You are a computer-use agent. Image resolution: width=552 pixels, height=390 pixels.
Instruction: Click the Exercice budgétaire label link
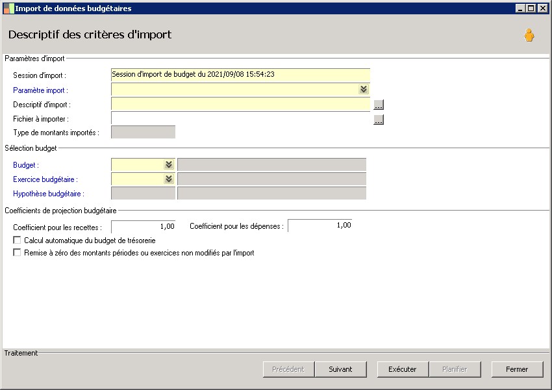[x=45, y=179]
